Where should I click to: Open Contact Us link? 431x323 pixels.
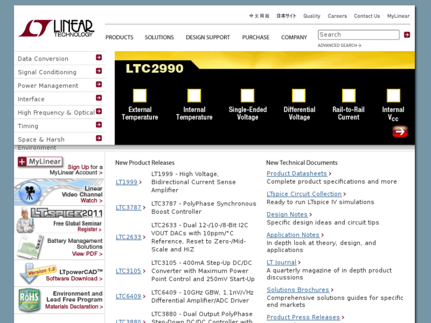click(367, 16)
